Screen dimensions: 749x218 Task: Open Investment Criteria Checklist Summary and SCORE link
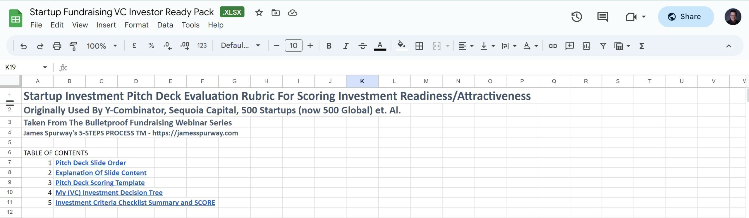[135, 203]
